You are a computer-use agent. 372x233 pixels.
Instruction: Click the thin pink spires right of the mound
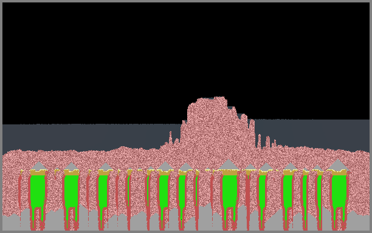tap(267, 141)
